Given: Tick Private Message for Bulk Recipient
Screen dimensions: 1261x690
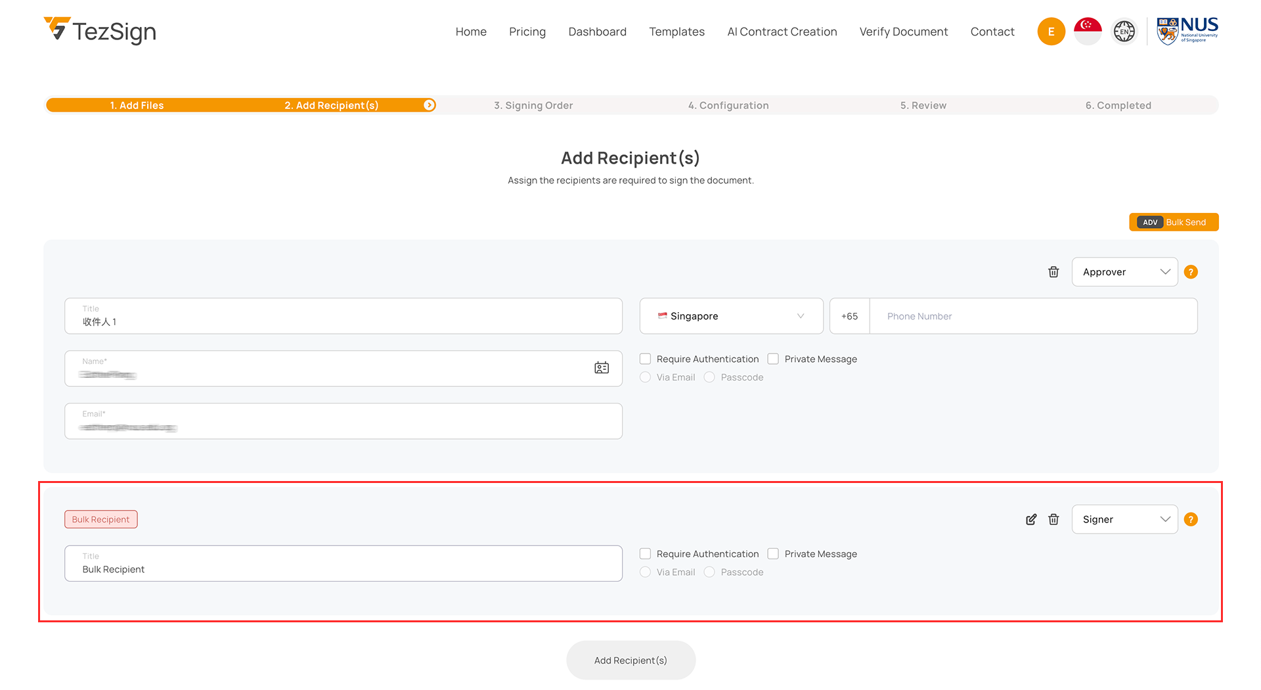Looking at the screenshot, I should tap(774, 554).
